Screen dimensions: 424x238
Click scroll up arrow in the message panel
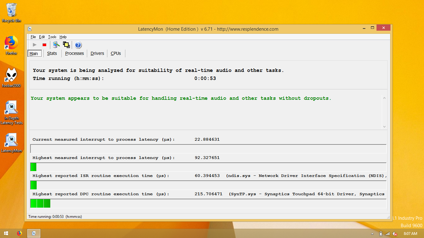click(385, 98)
